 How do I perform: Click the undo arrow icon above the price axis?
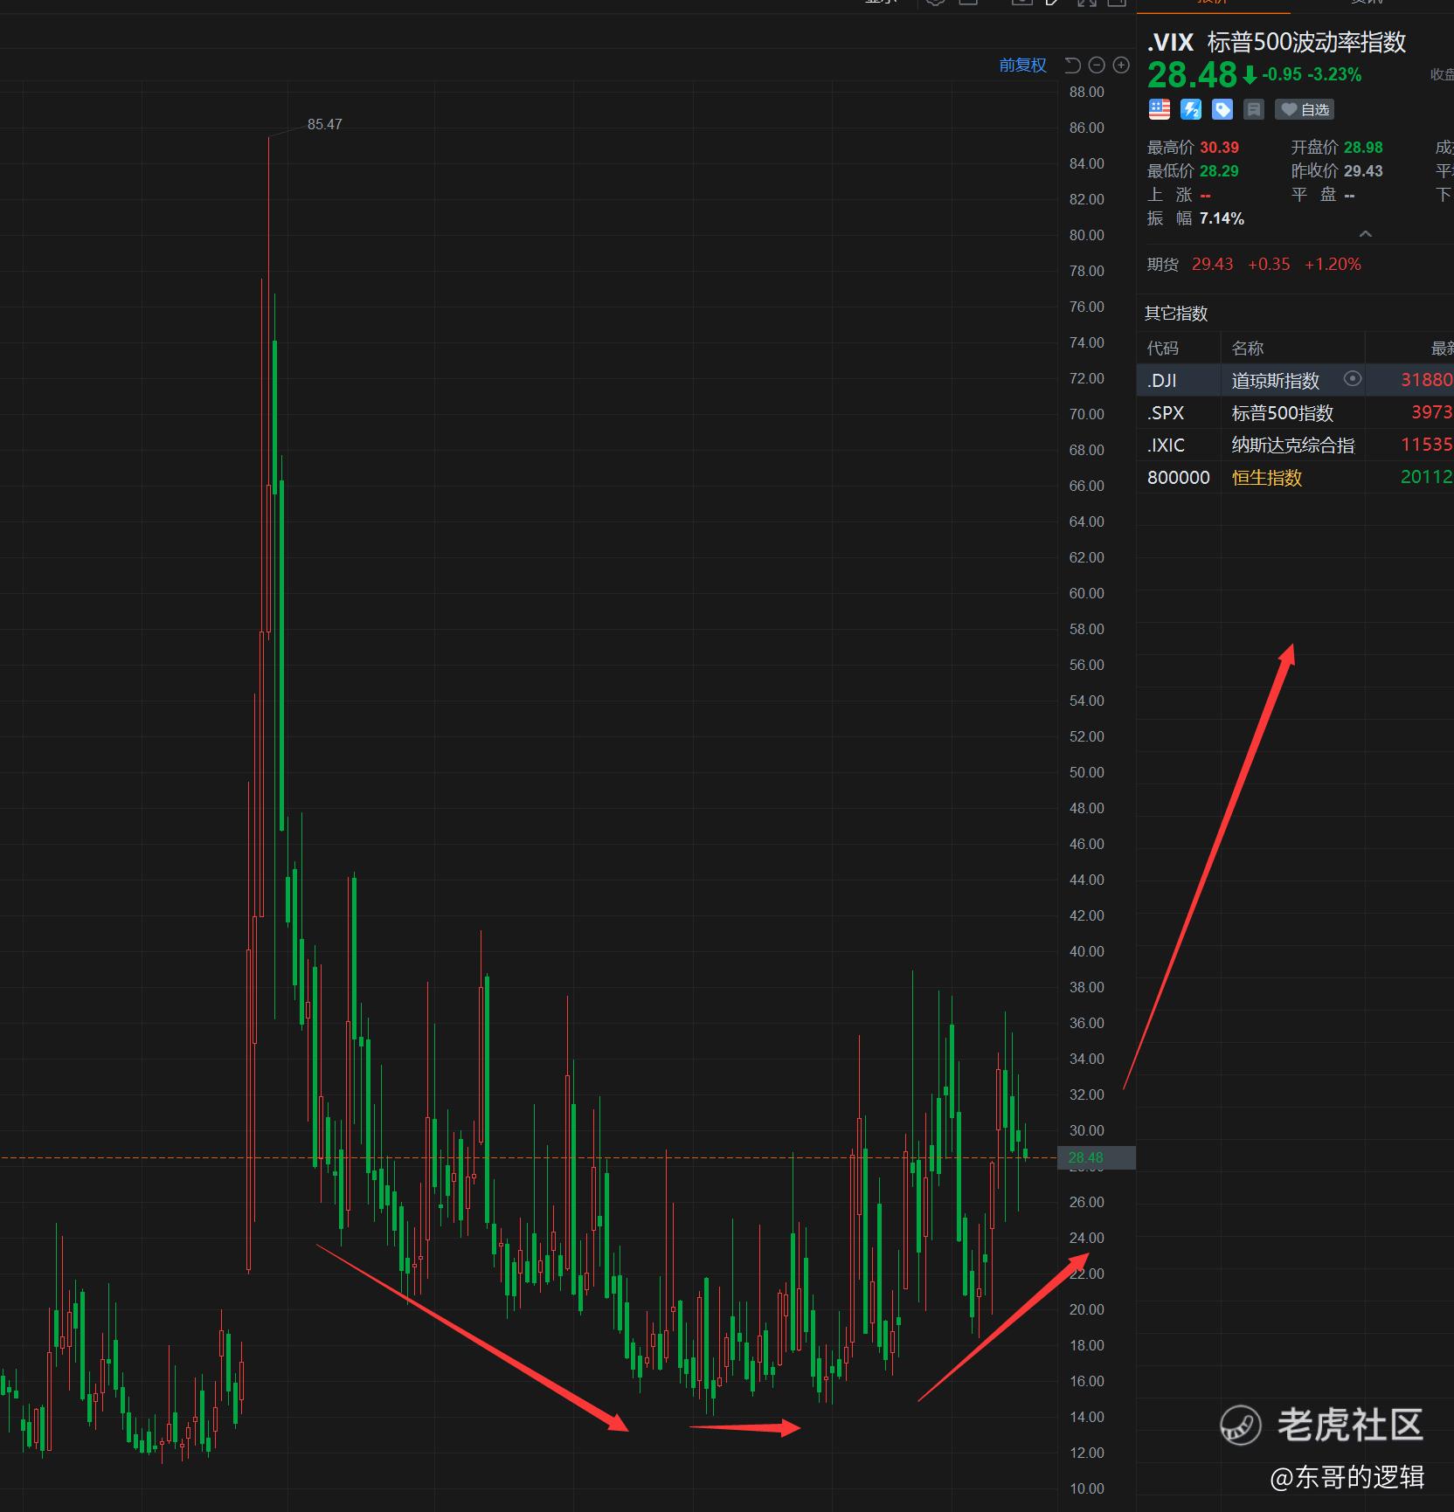(1072, 65)
